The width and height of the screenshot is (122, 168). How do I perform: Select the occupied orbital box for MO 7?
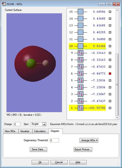coord(81,67)
